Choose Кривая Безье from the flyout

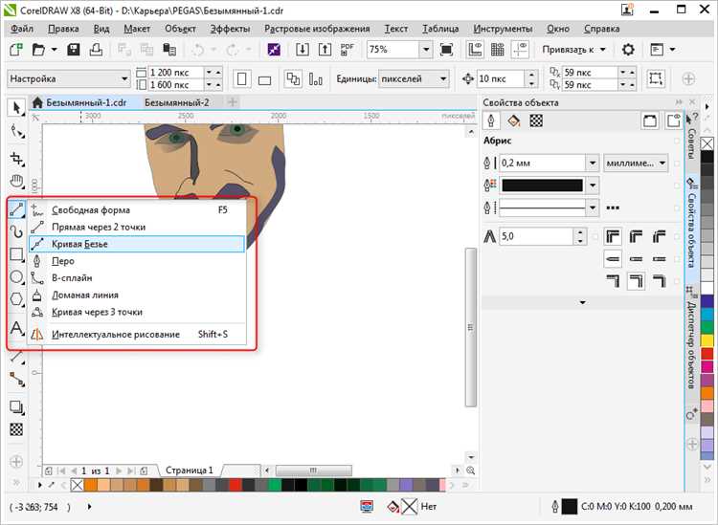137,244
